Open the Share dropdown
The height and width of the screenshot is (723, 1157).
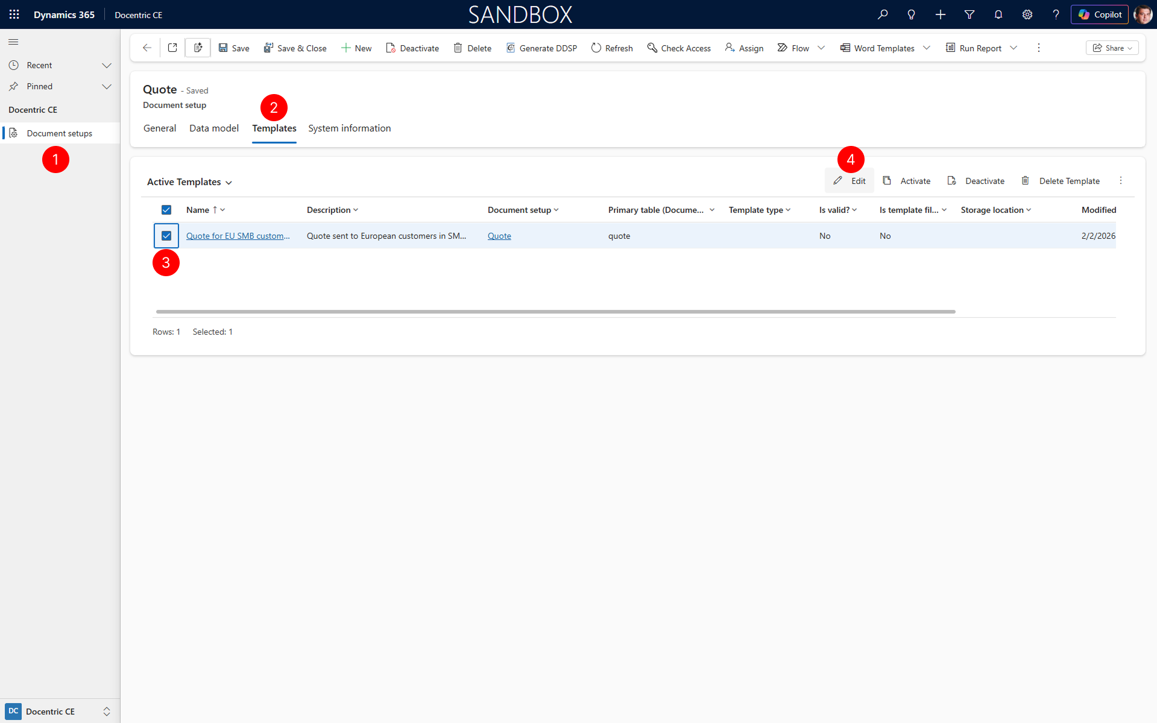[1112, 48]
